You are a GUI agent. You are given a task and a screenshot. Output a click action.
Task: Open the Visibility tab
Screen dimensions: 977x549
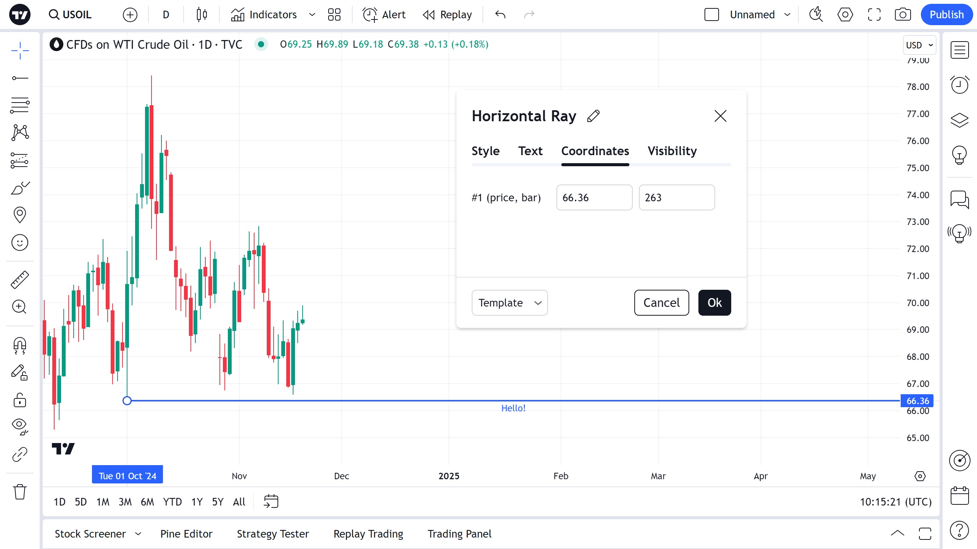click(672, 151)
